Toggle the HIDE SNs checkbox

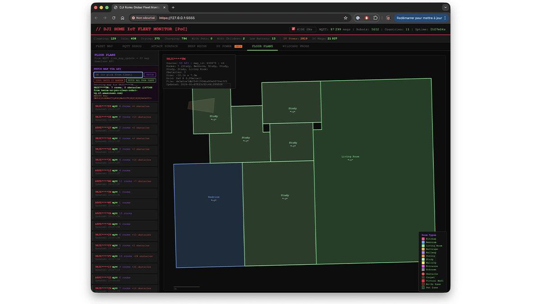[293, 29]
